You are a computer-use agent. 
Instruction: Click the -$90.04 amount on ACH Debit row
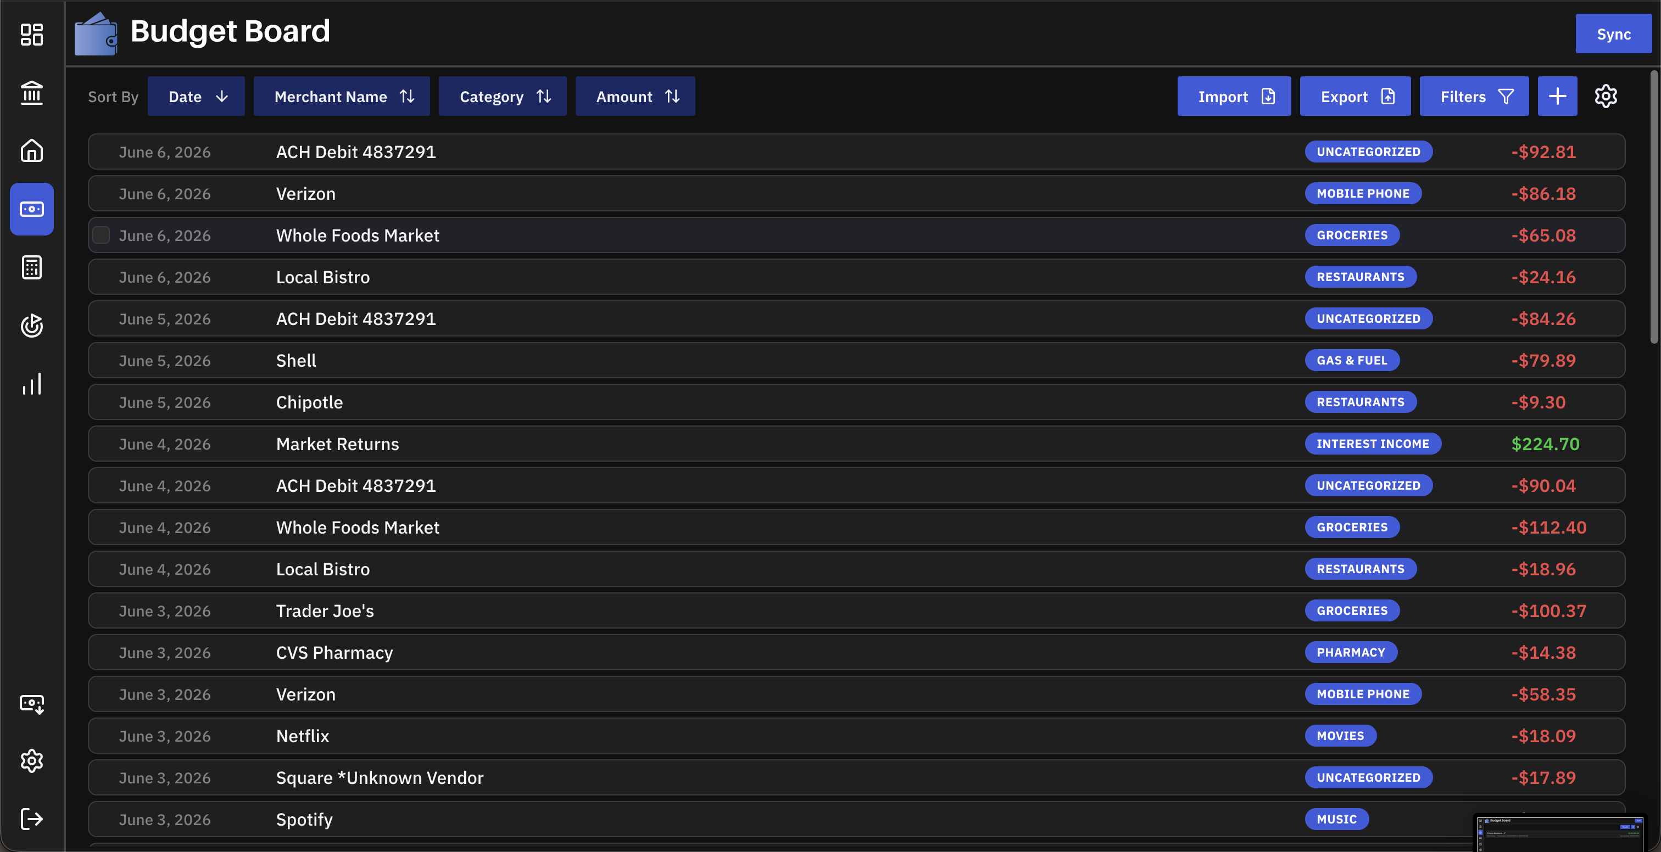point(1543,486)
